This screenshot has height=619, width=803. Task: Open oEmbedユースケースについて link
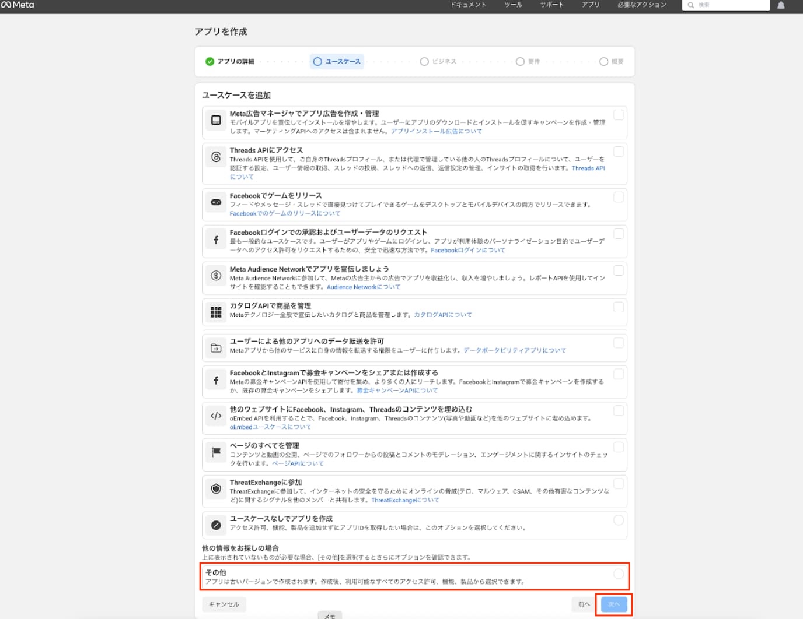pos(270,427)
